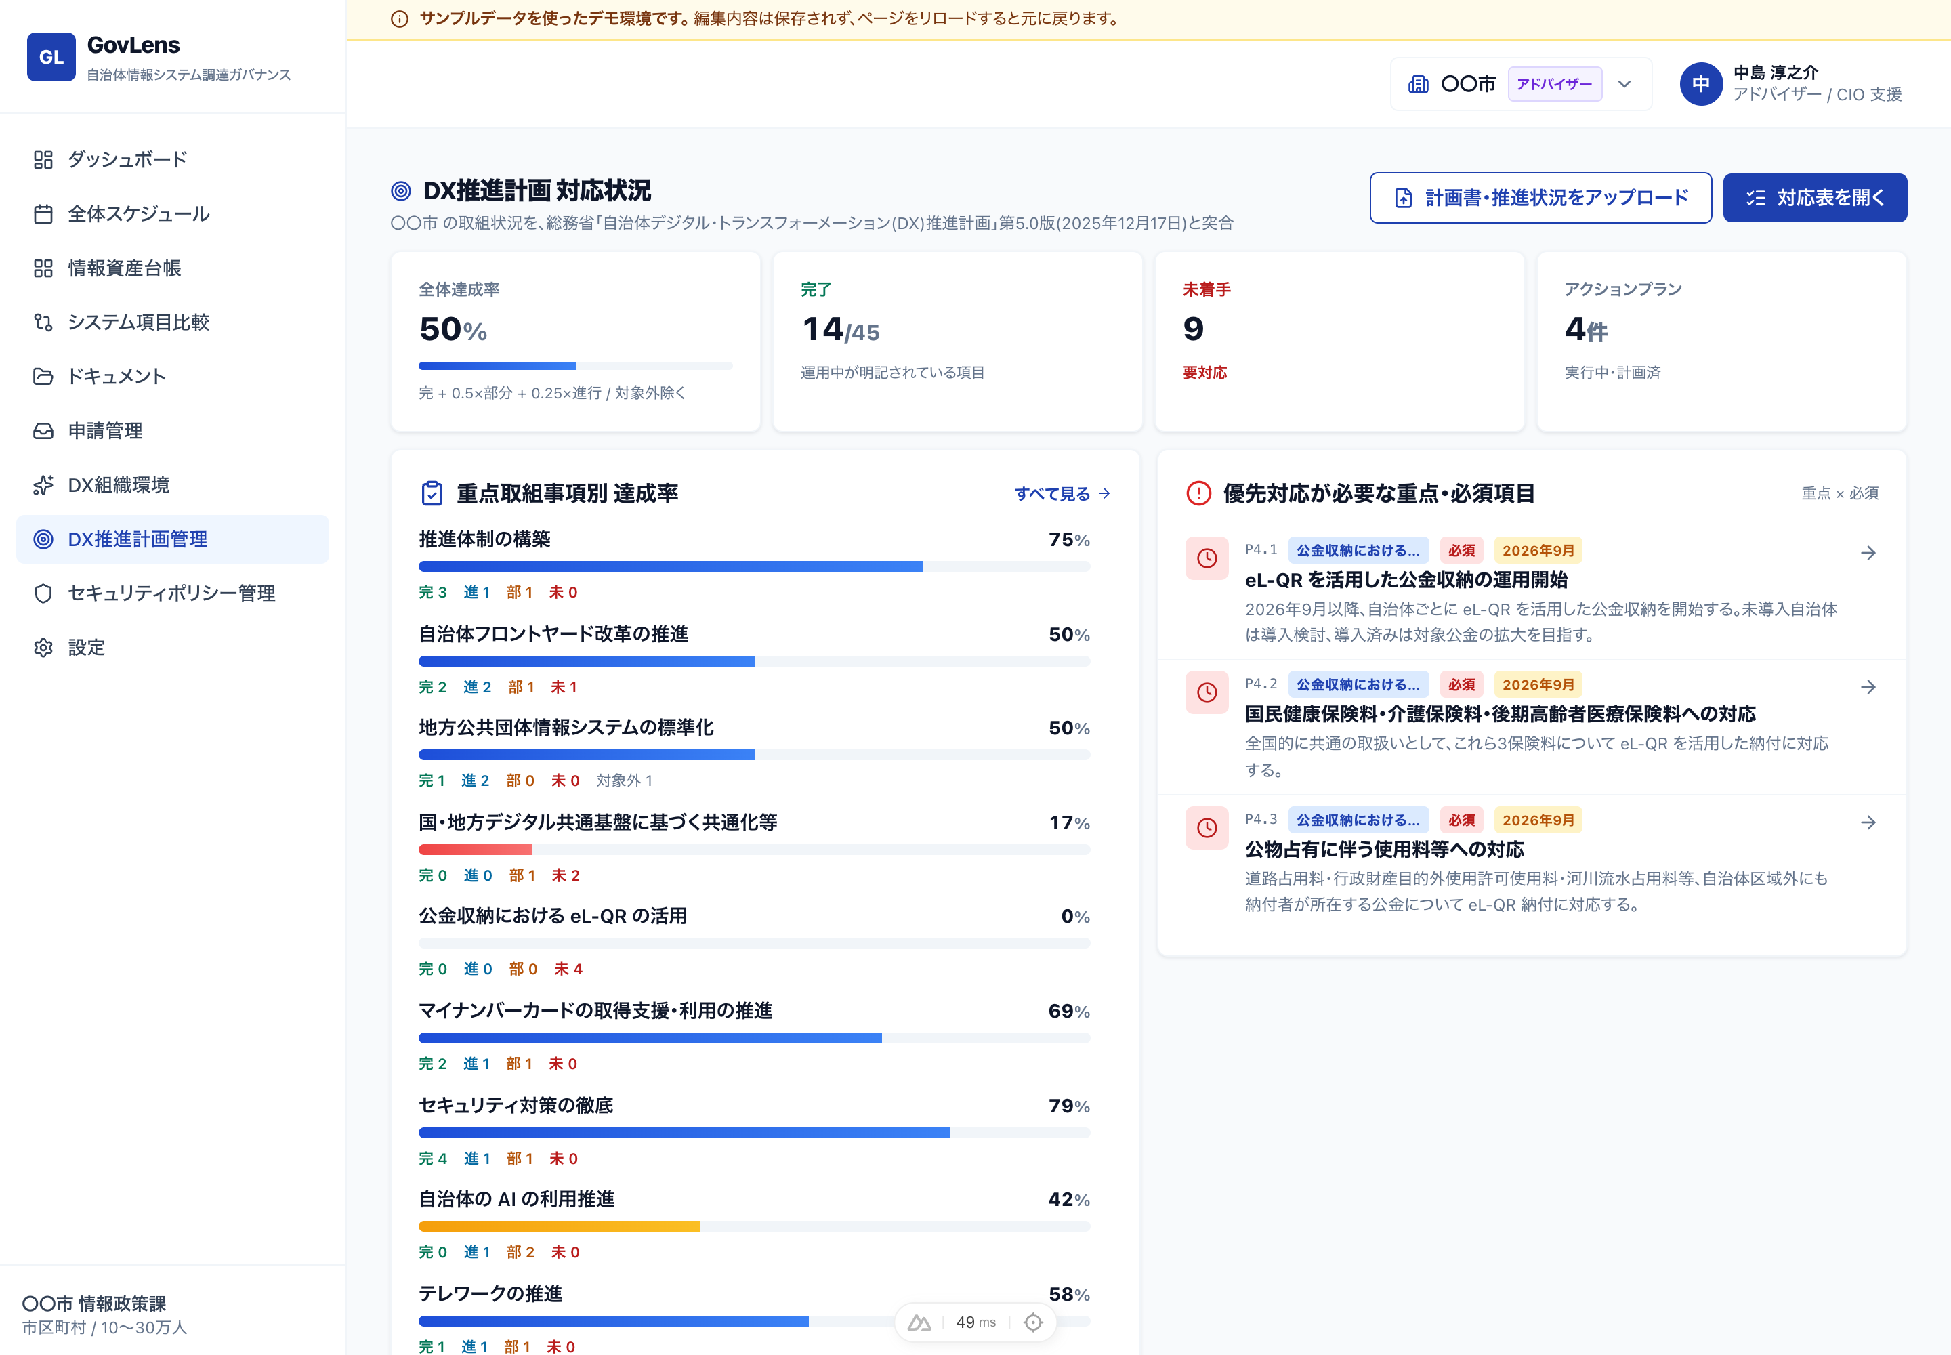Open item title 公物占有に伴う使用料等への対応

[x=1384, y=850]
